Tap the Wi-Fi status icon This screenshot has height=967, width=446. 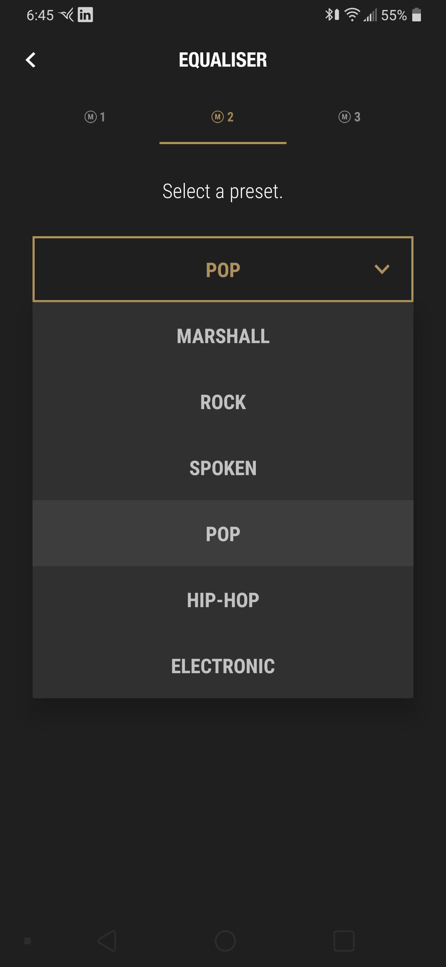pos(352,15)
